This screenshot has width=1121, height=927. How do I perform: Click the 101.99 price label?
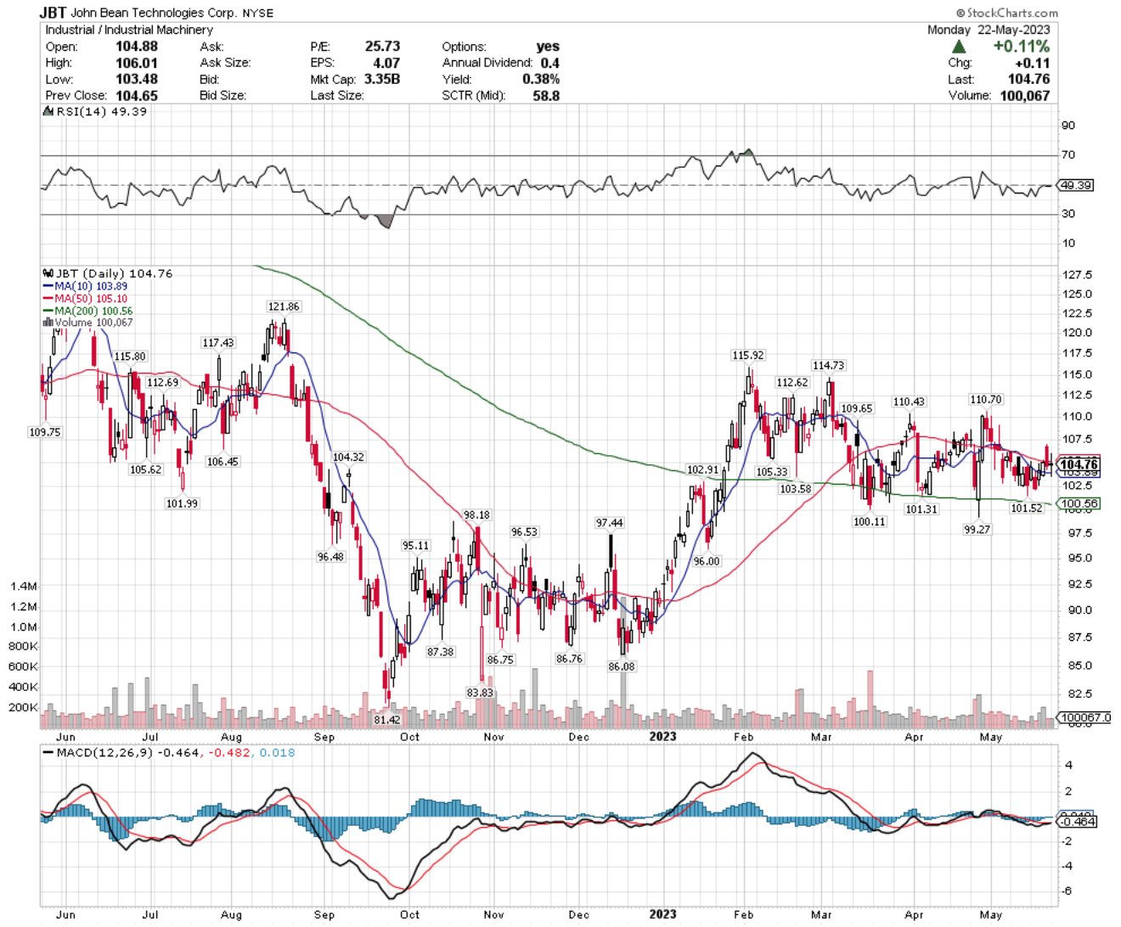tap(182, 503)
